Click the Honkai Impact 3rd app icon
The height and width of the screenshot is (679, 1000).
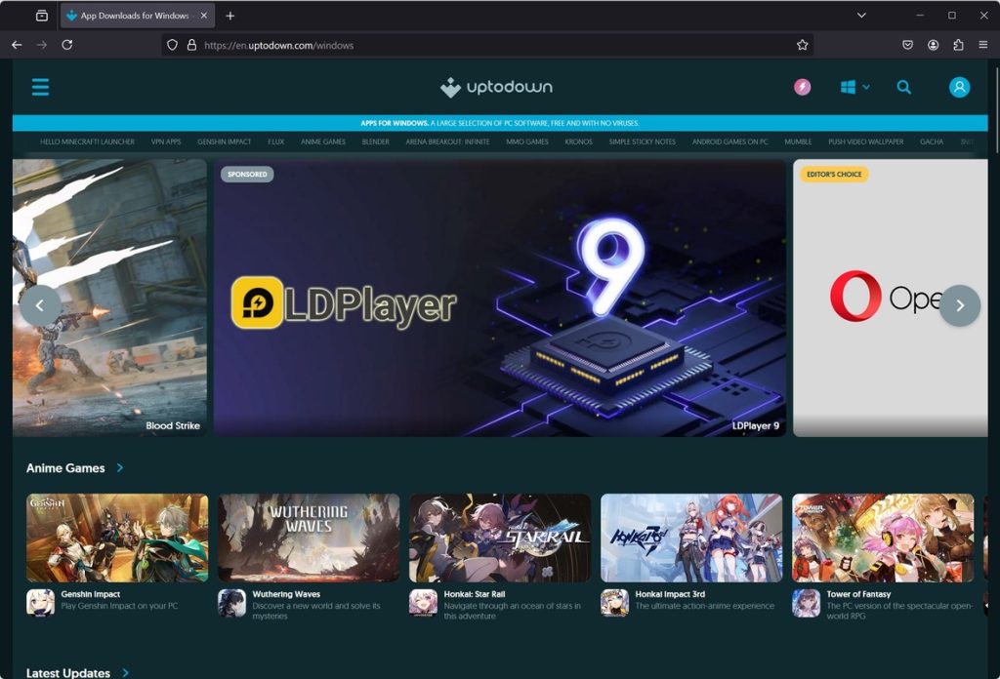[x=615, y=603]
